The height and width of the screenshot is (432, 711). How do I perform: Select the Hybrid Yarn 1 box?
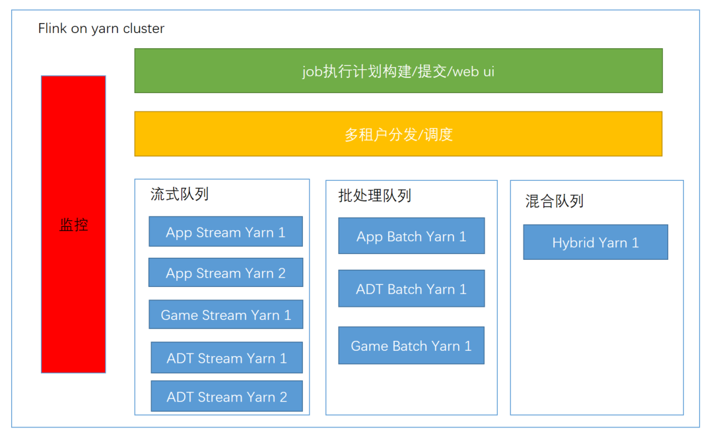pyautogui.click(x=595, y=242)
